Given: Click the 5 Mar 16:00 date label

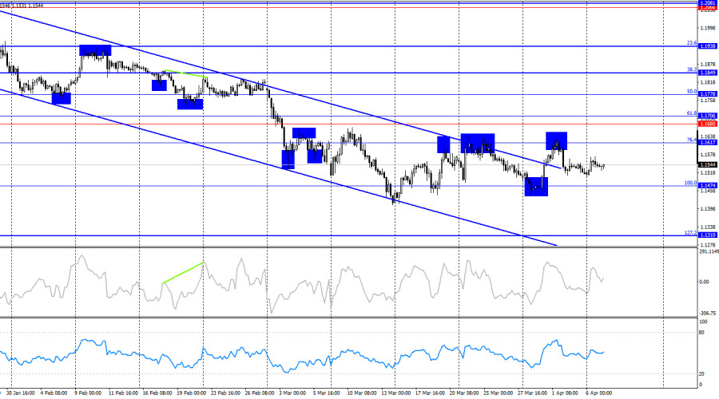Looking at the screenshot, I should tap(327, 393).
